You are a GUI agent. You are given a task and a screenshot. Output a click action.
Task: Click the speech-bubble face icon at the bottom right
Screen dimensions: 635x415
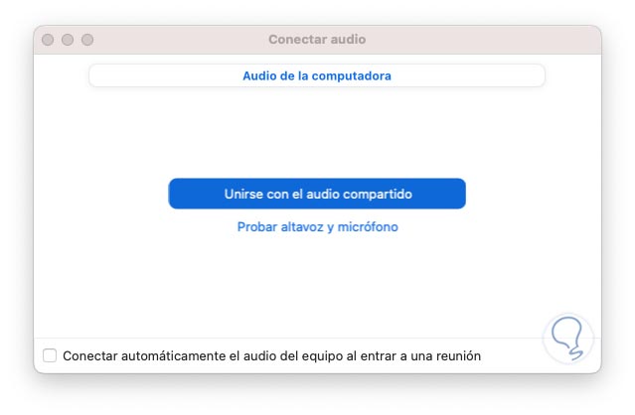(567, 340)
